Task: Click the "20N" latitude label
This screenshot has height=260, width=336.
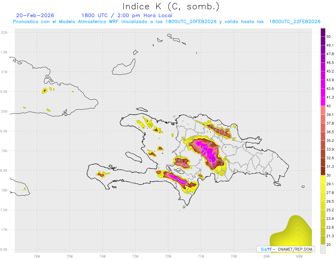Action: (4, 111)
